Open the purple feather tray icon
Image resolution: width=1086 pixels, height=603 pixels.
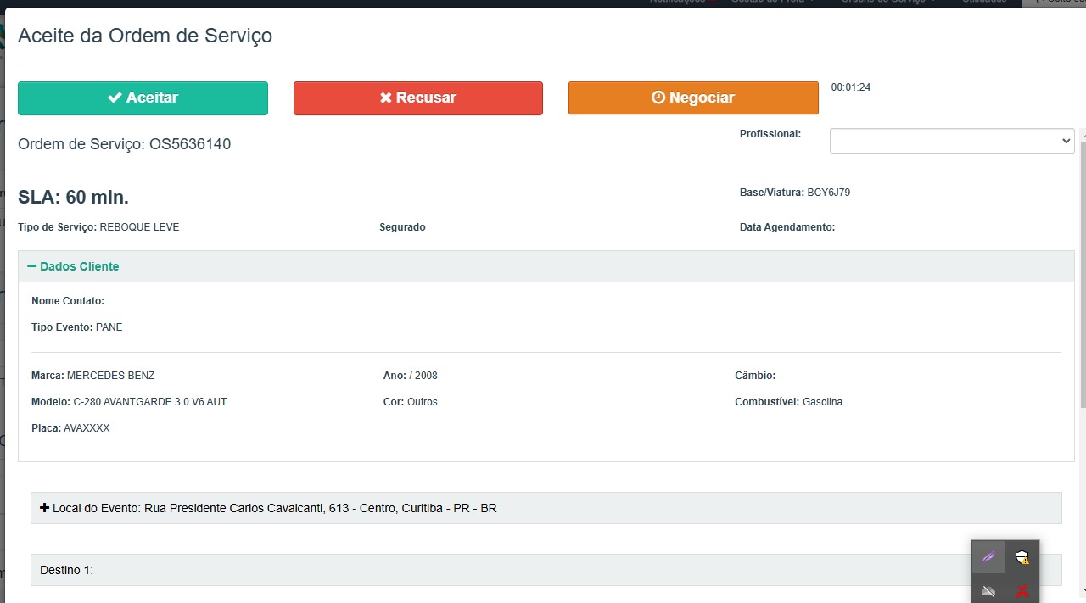tap(988, 557)
